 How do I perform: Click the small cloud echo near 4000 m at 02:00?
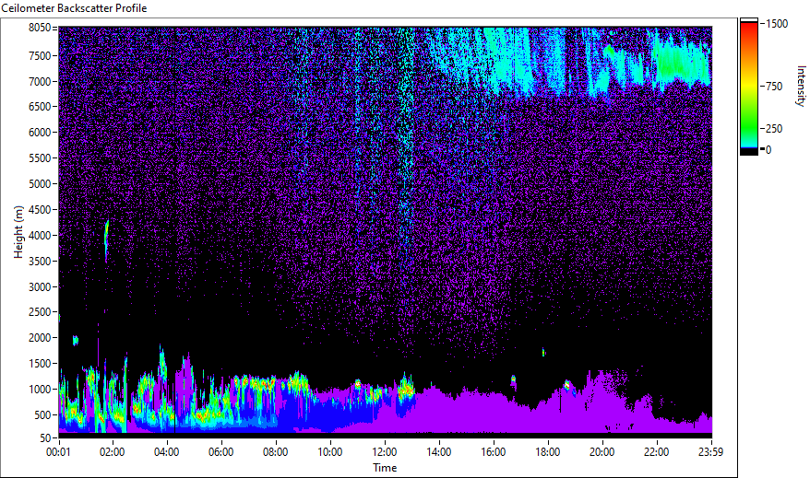point(106,240)
